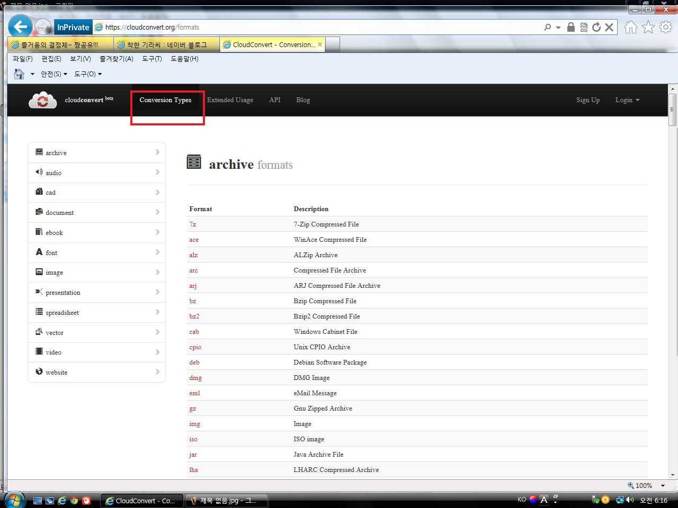Click the ebook icon in sidebar
Screen dimensions: 678x508
tap(39, 232)
